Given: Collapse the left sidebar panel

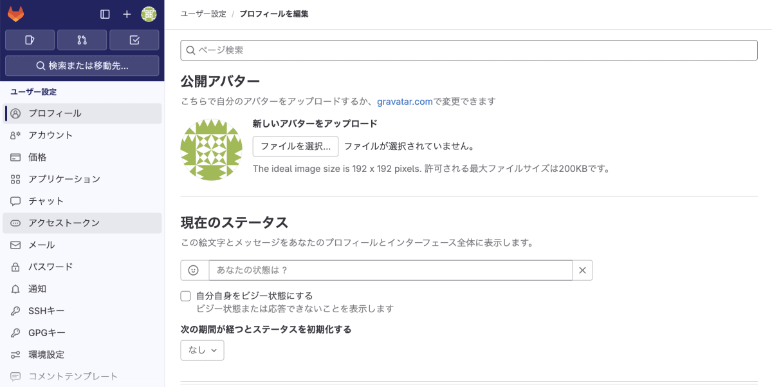Looking at the screenshot, I should (x=105, y=14).
